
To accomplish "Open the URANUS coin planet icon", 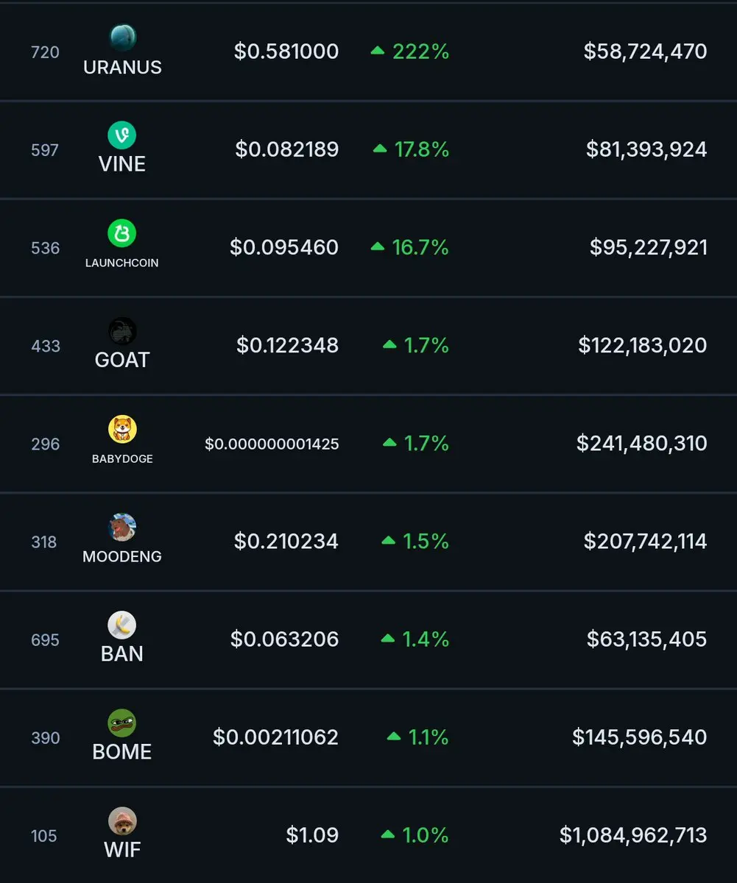I will coord(122,37).
